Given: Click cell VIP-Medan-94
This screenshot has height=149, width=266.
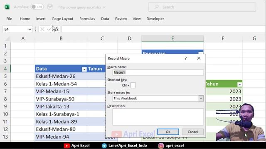Looking at the screenshot, I should coord(61,137).
